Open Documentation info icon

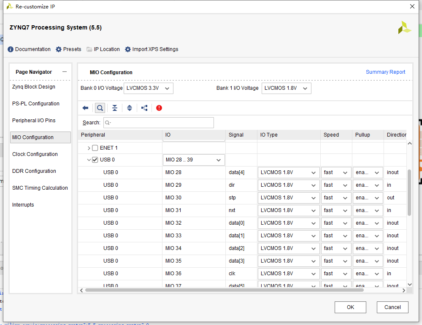[x=11, y=49]
